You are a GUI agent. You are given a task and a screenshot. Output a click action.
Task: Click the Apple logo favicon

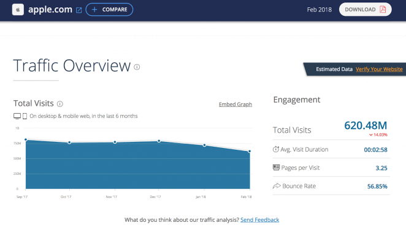18,10
